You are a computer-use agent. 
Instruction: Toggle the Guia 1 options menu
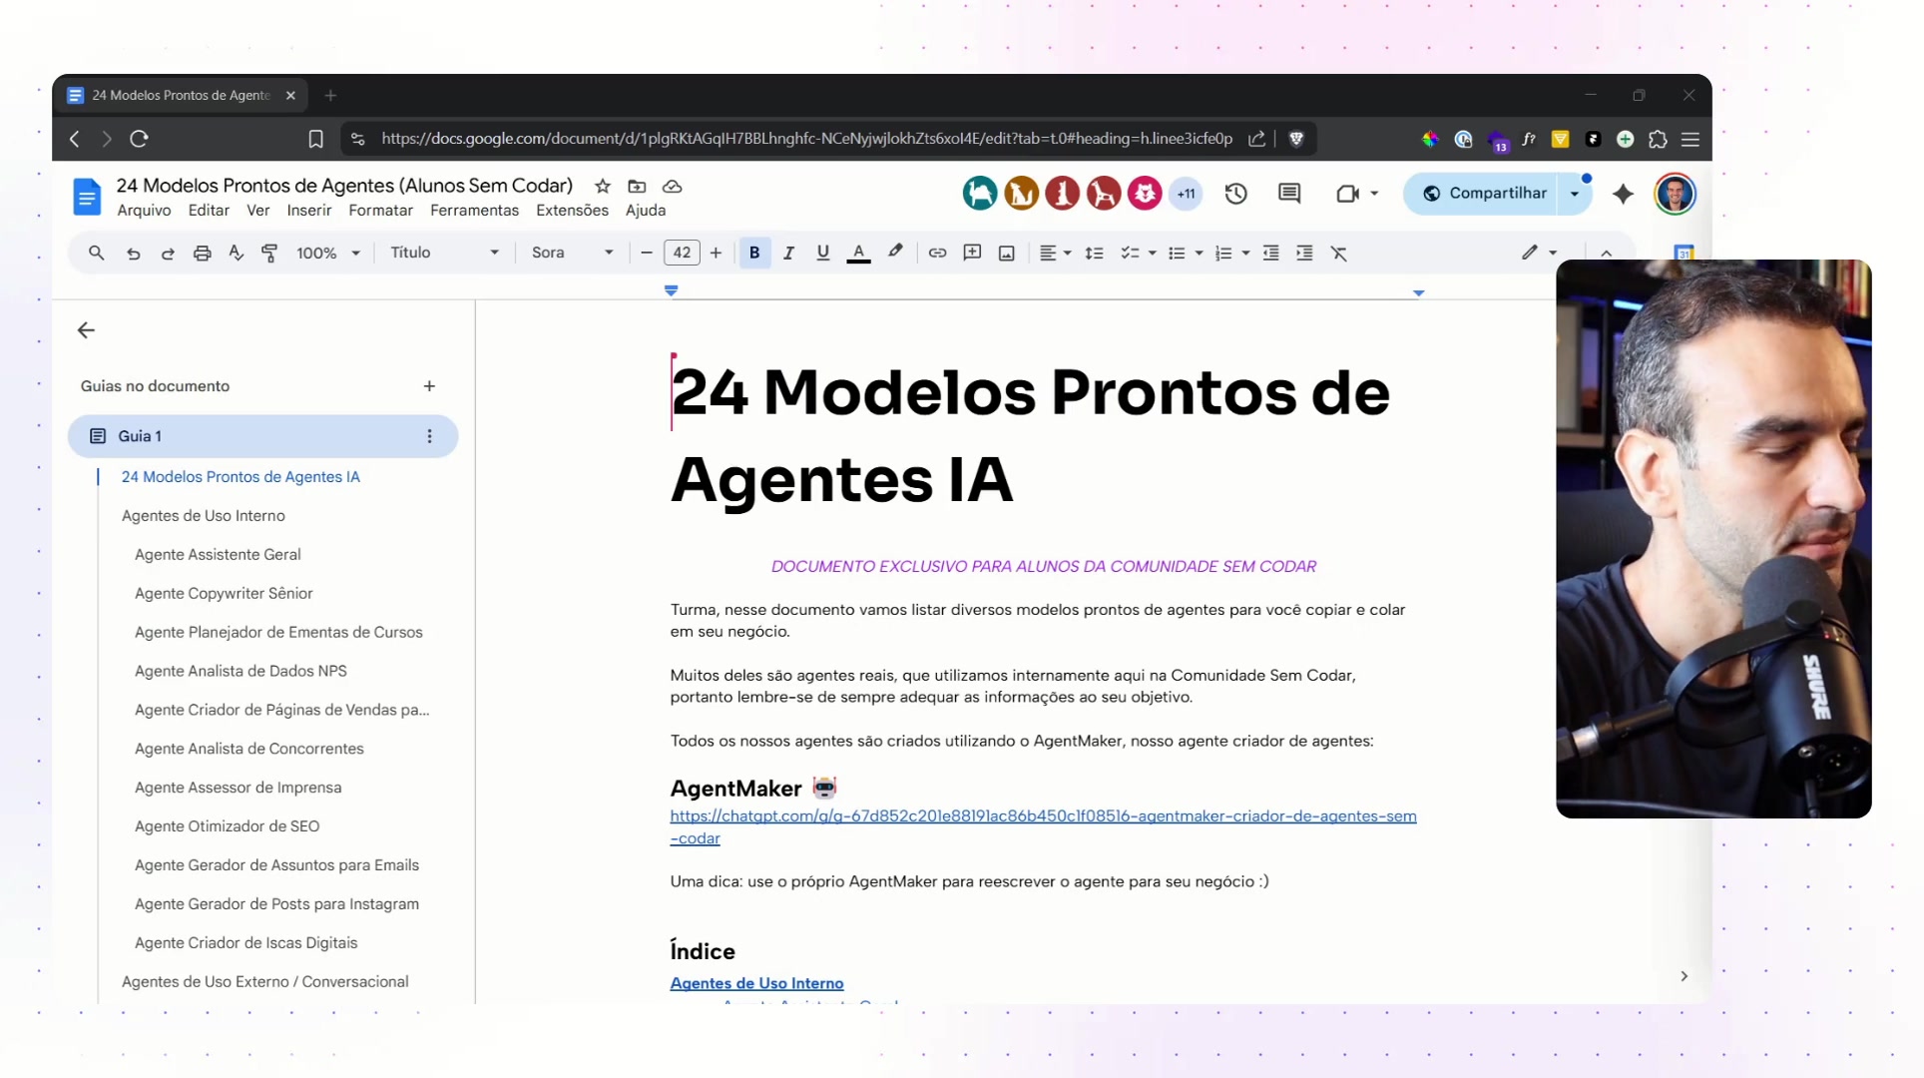coord(429,436)
